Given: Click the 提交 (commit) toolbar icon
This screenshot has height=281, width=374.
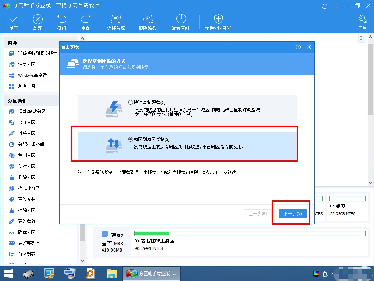Looking at the screenshot, I should pyautogui.click(x=14, y=22).
